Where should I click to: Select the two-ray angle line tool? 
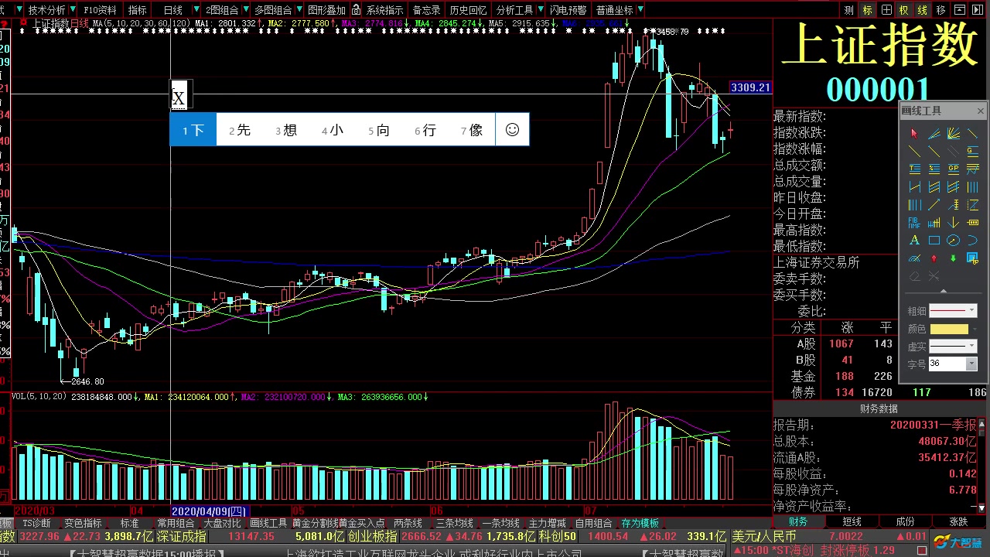click(934, 134)
